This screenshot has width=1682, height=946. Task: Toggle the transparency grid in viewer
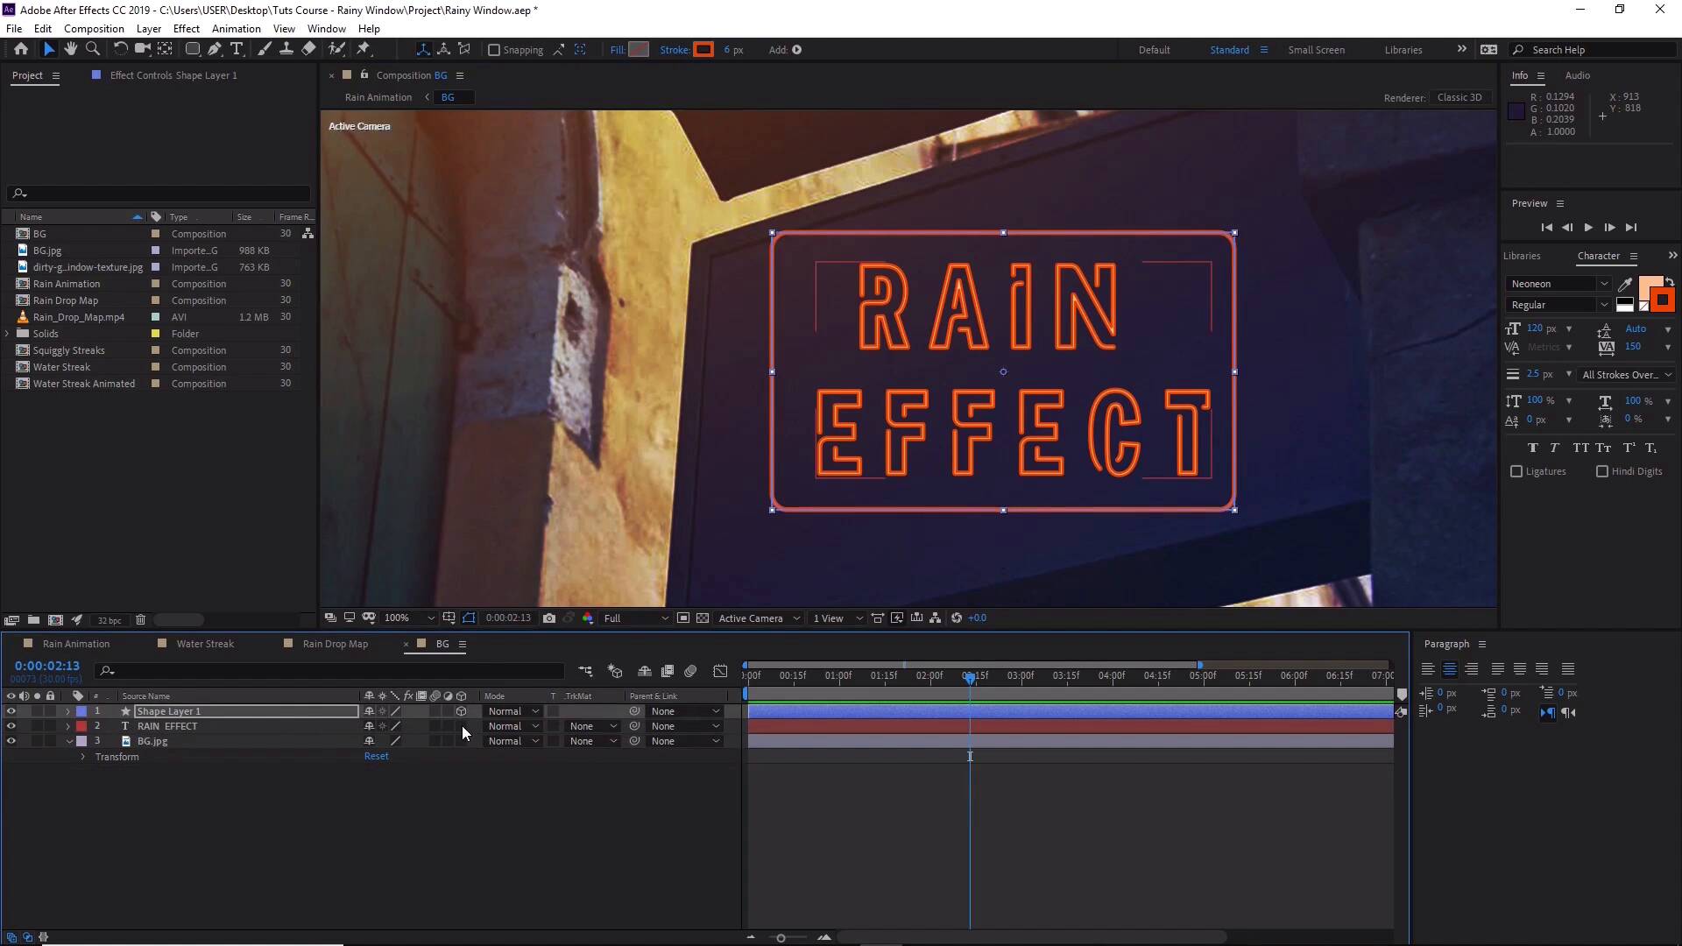click(703, 618)
